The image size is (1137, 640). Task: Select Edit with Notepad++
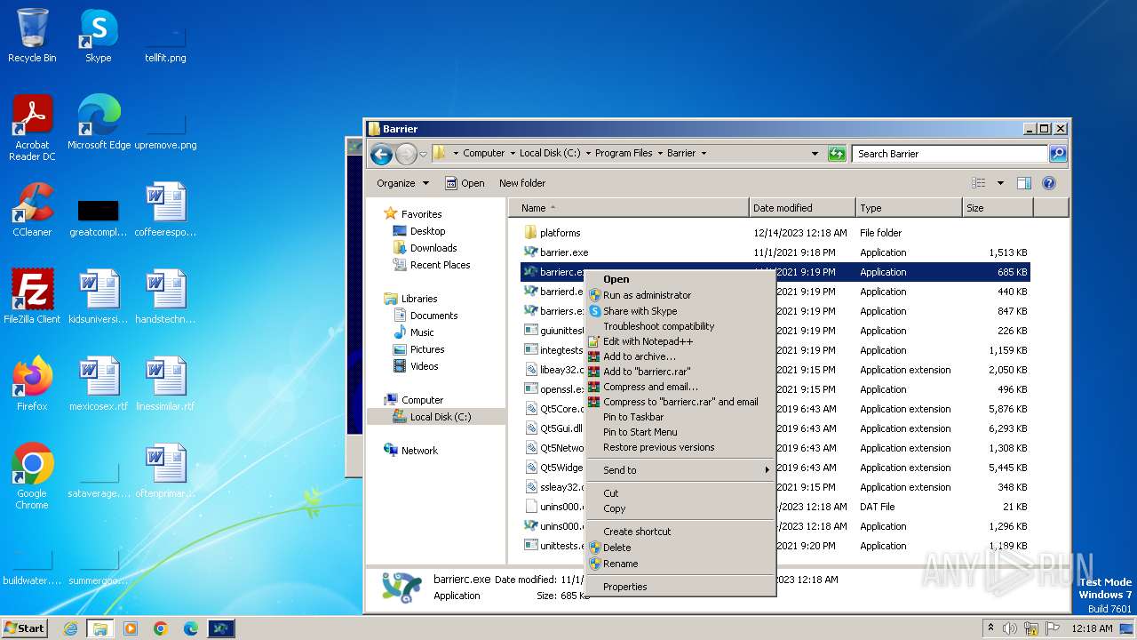coord(680,341)
